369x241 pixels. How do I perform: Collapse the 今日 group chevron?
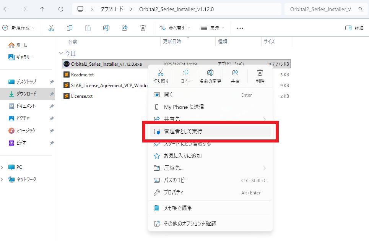[61, 53]
